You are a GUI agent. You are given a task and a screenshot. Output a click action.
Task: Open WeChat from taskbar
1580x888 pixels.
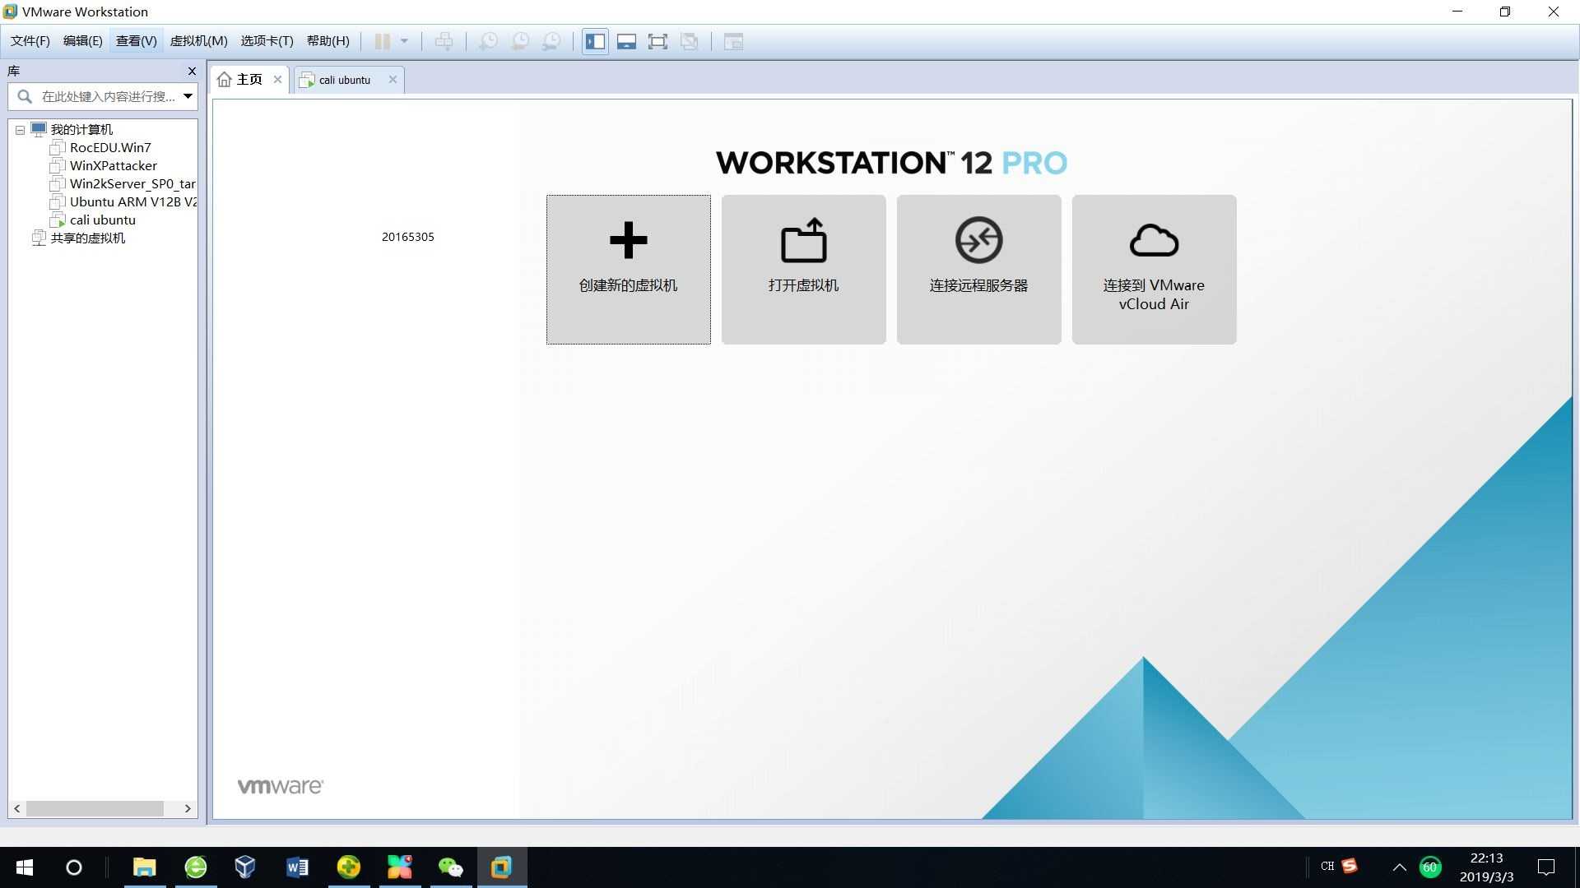(451, 867)
